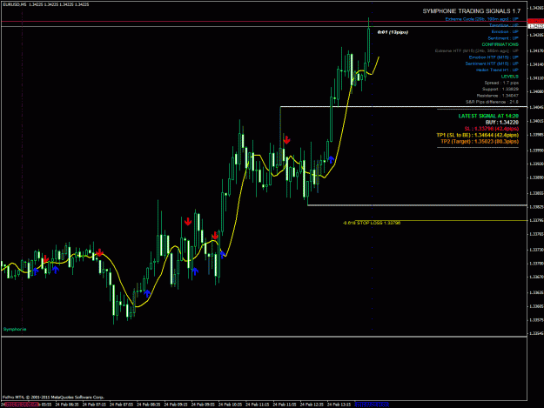Select the blue buy arrow below the 09:15 candles

point(195,271)
